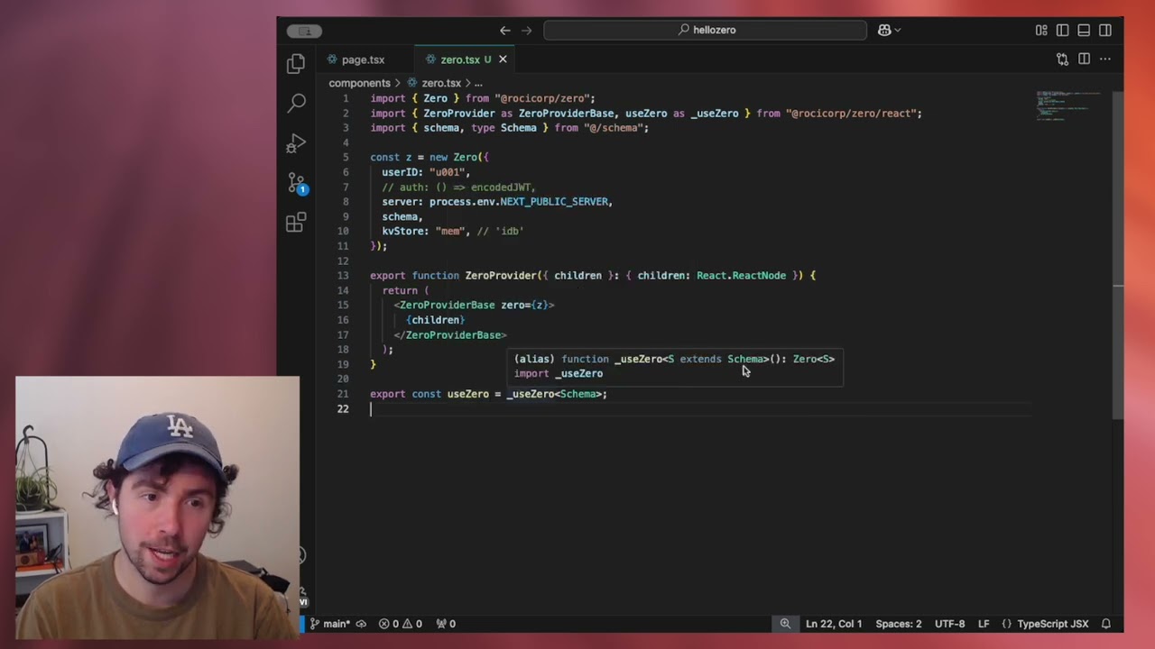Click the Accounts icon in the activity bar
The width and height of the screenshot is (1155, 649).
(x=300, y=555)
